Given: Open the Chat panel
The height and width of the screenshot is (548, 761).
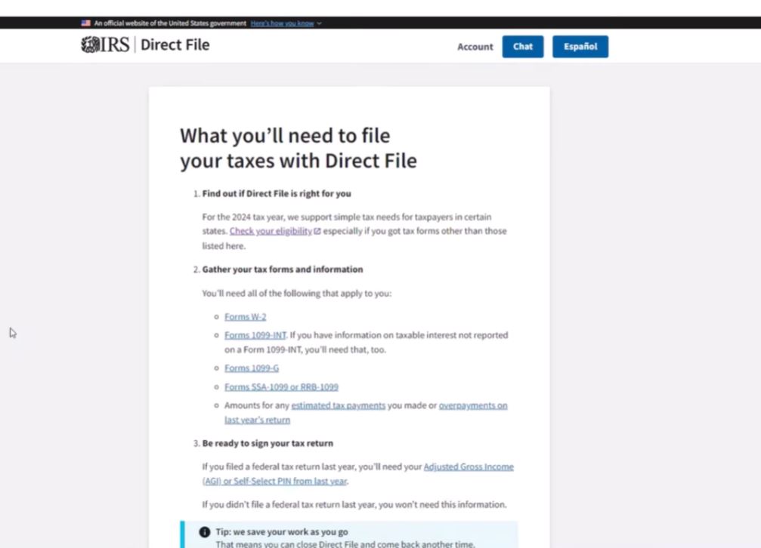Looking at the screenshot, I should (522, 46).
